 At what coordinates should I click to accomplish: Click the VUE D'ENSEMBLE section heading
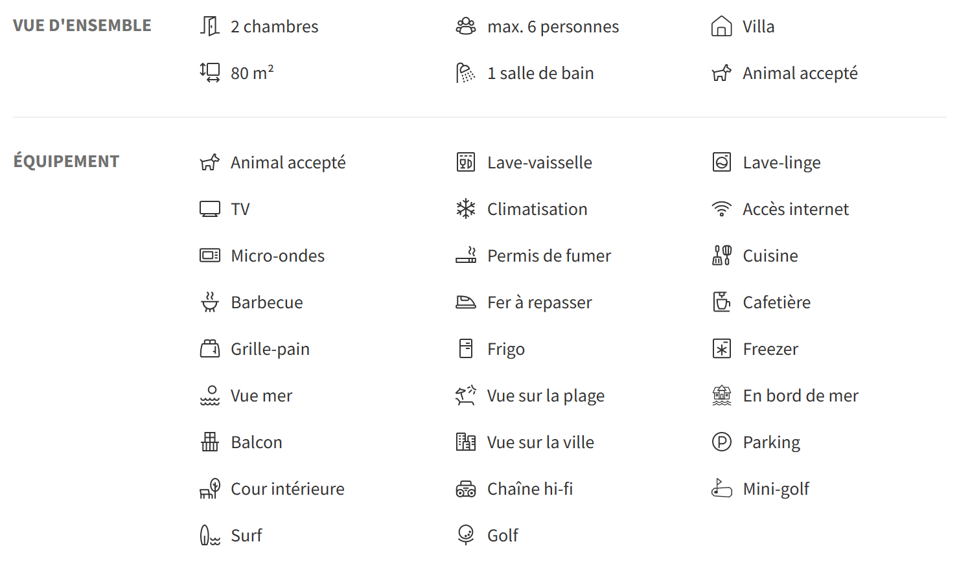[82, 25]
